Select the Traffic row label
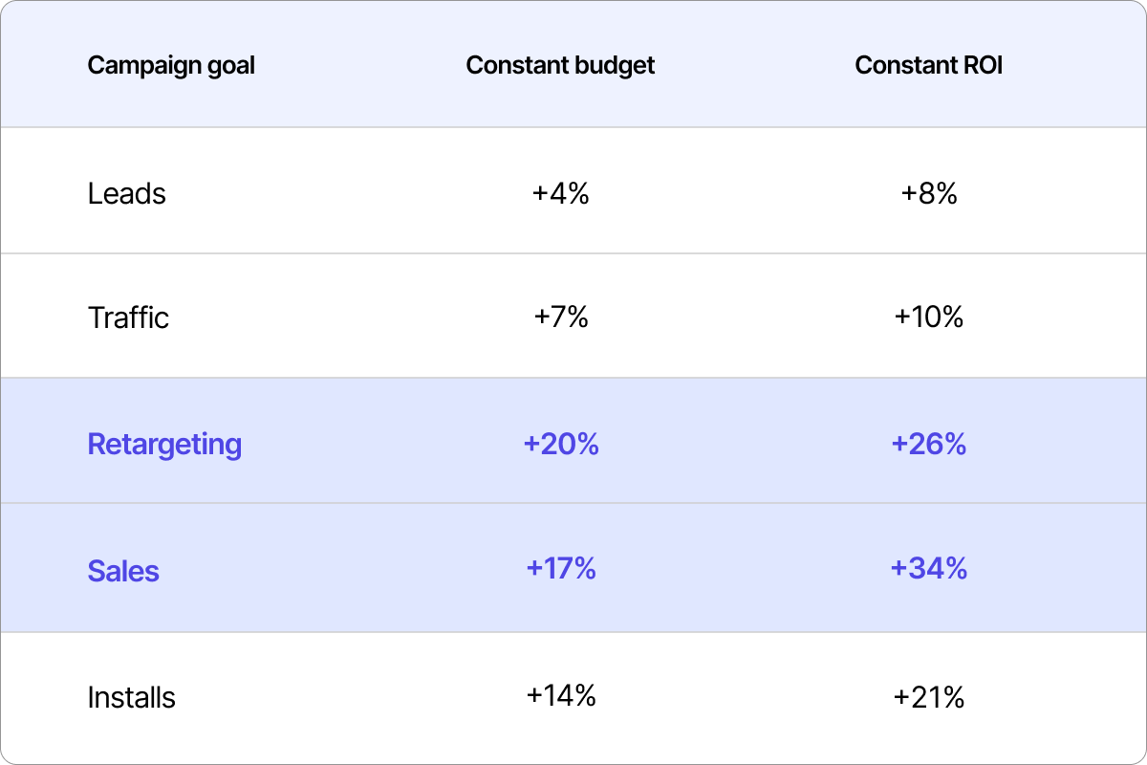Viewport: 1147px width, 765px height. (128, 317)
